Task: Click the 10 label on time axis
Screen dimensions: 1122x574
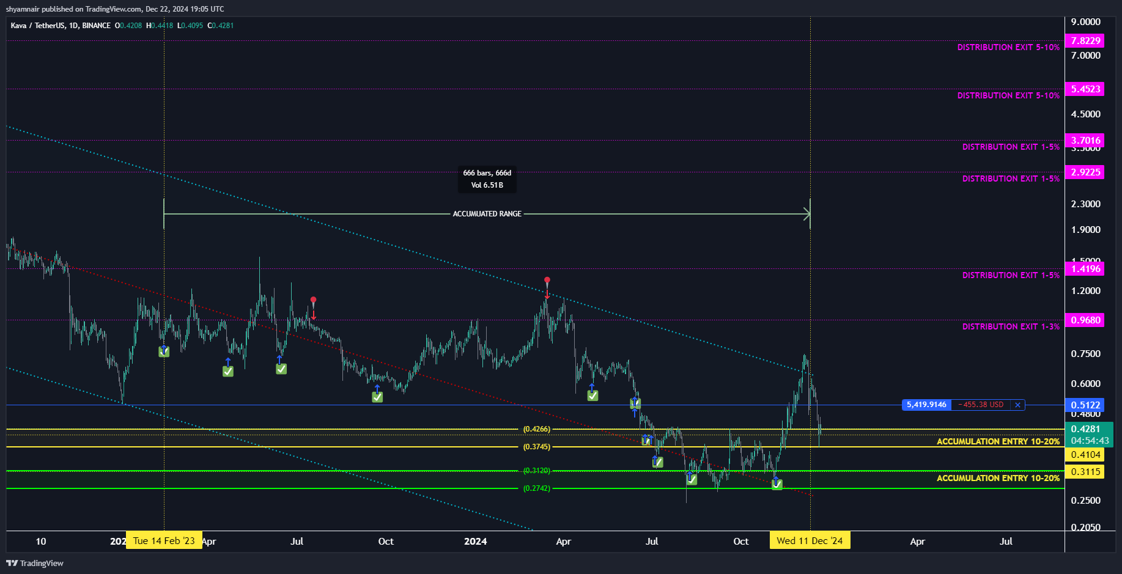Action: pos(41,542)
